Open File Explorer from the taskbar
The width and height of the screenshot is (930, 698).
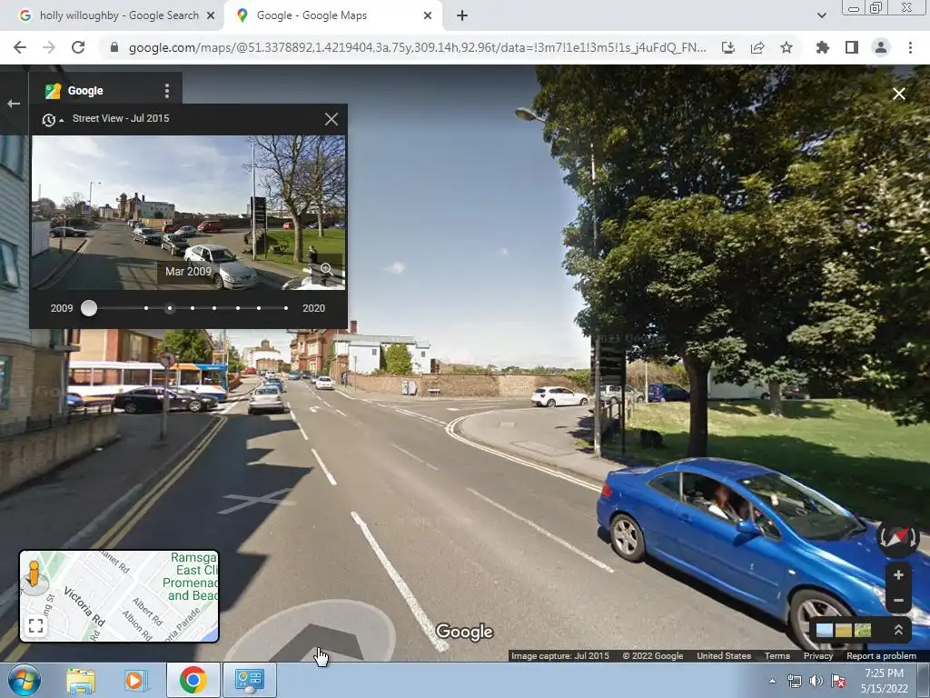point(81,680)
